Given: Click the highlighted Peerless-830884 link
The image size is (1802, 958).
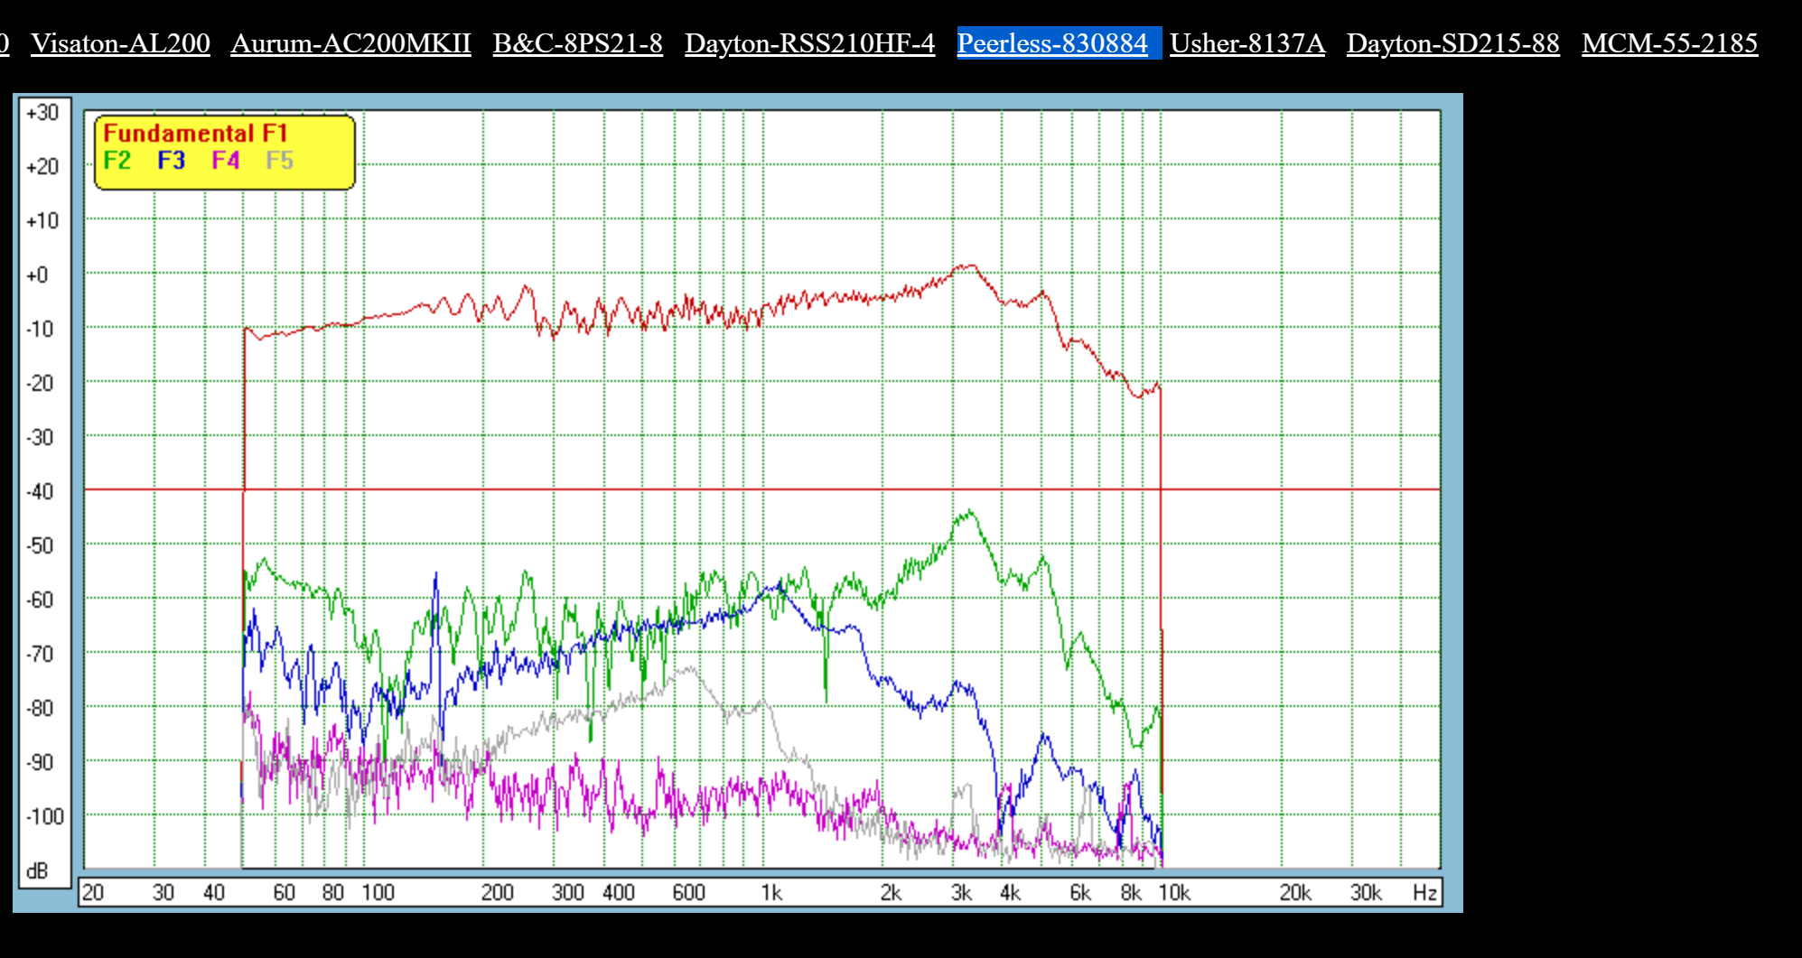Looking at the screenshot, I should click(x=1052, y=42).
